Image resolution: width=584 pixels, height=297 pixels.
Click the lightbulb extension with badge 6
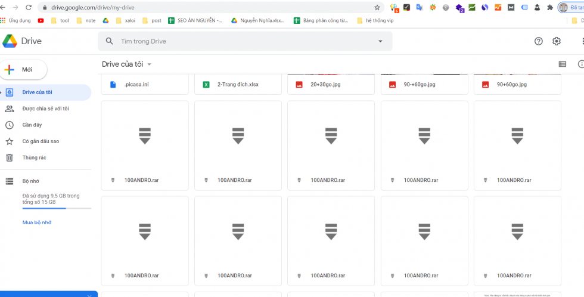click(394, 8)
